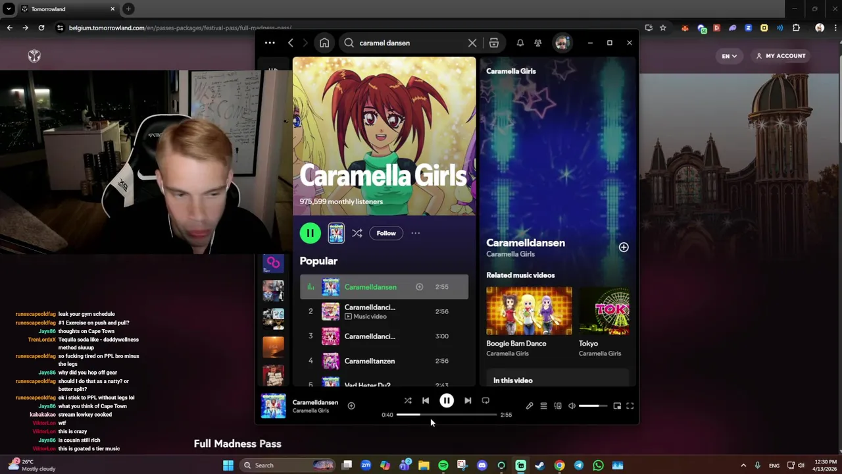Viewport: 842px width, 474px height.
Task: Open a new Chrome tab
Action: coord(128,9)
